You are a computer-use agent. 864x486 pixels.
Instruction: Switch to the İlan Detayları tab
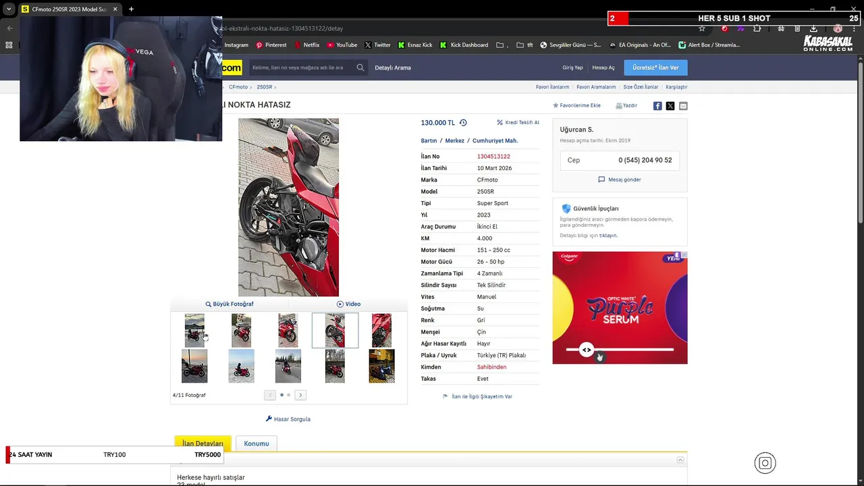[x=202, y=443]
